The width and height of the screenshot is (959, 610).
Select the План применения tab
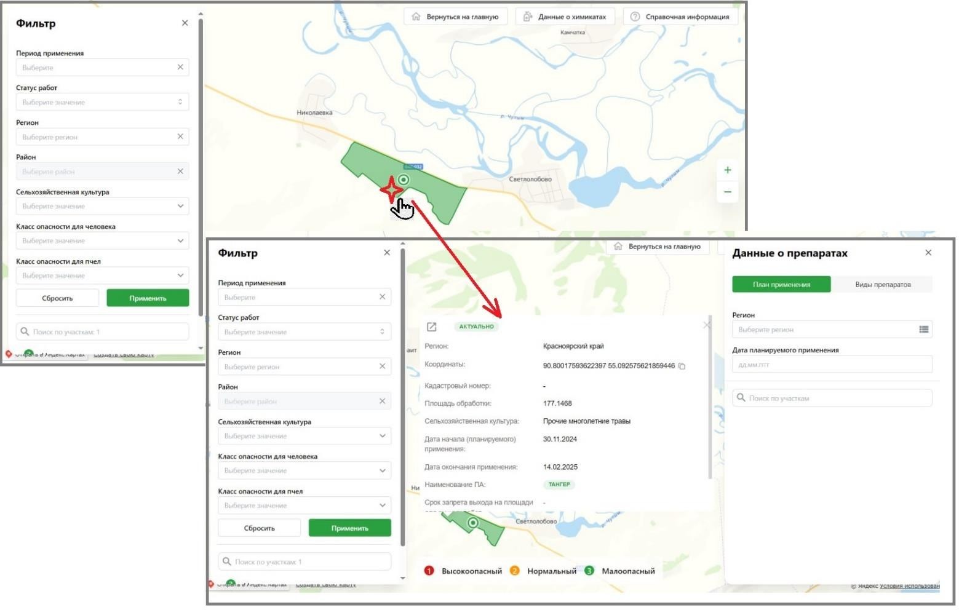tap(781, 284)
